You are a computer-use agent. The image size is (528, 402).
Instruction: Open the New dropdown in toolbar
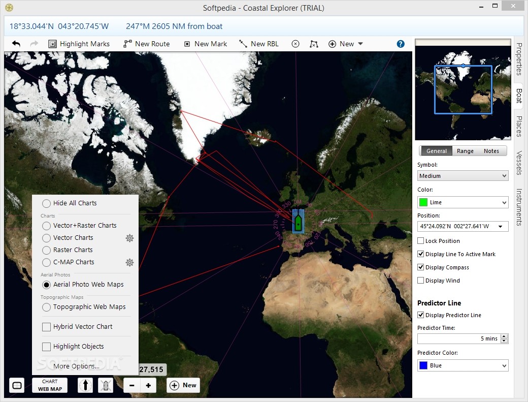(x=346, y=44)
